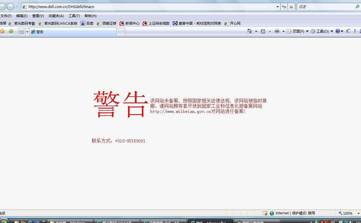Click the refresh page icon
Screen dimensions: 361x223
pyautogui.click(x=284, y=7)
